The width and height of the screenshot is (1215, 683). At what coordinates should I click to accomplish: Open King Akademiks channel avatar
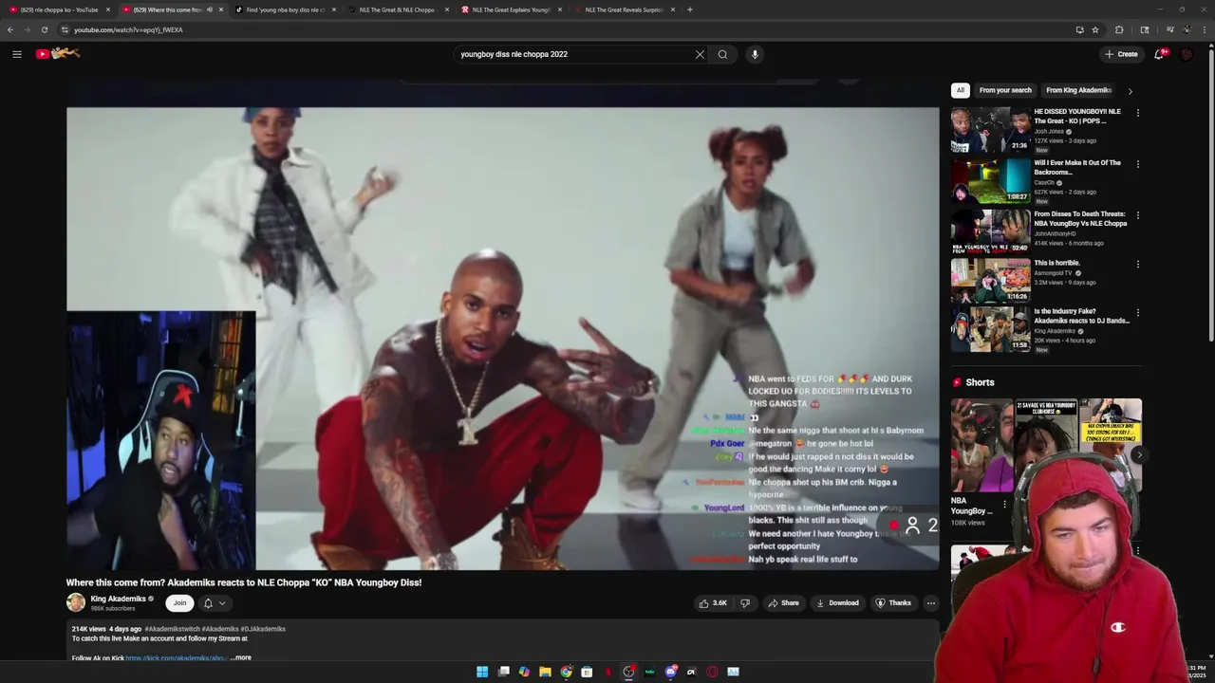pyautogui.click(x=76, y=602)
